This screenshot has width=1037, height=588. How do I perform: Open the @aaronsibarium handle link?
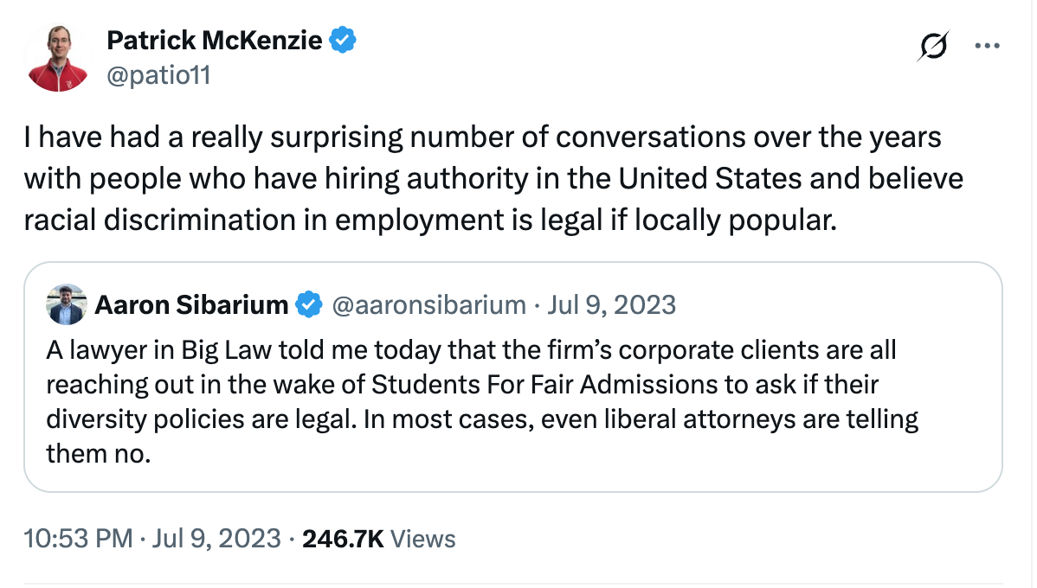(x=428, y=304)
